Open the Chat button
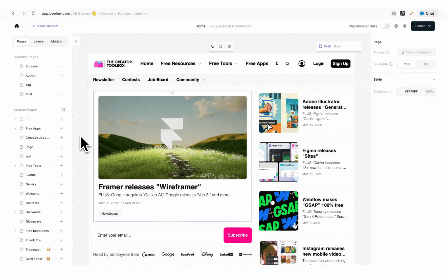The image size is (447, 273). [427, 13]
